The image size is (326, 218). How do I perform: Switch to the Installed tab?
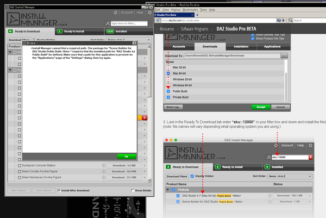128,32
